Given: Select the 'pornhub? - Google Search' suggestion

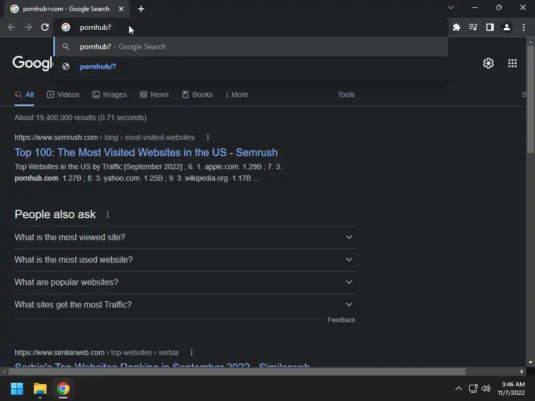Looking at the screenshot, I should point(251,46).
